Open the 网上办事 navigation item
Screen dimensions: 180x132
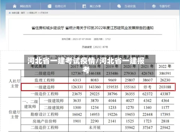point(95,6)
